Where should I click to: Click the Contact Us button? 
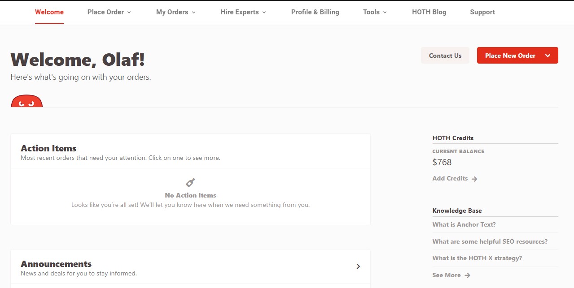click(x=445, y=56)
